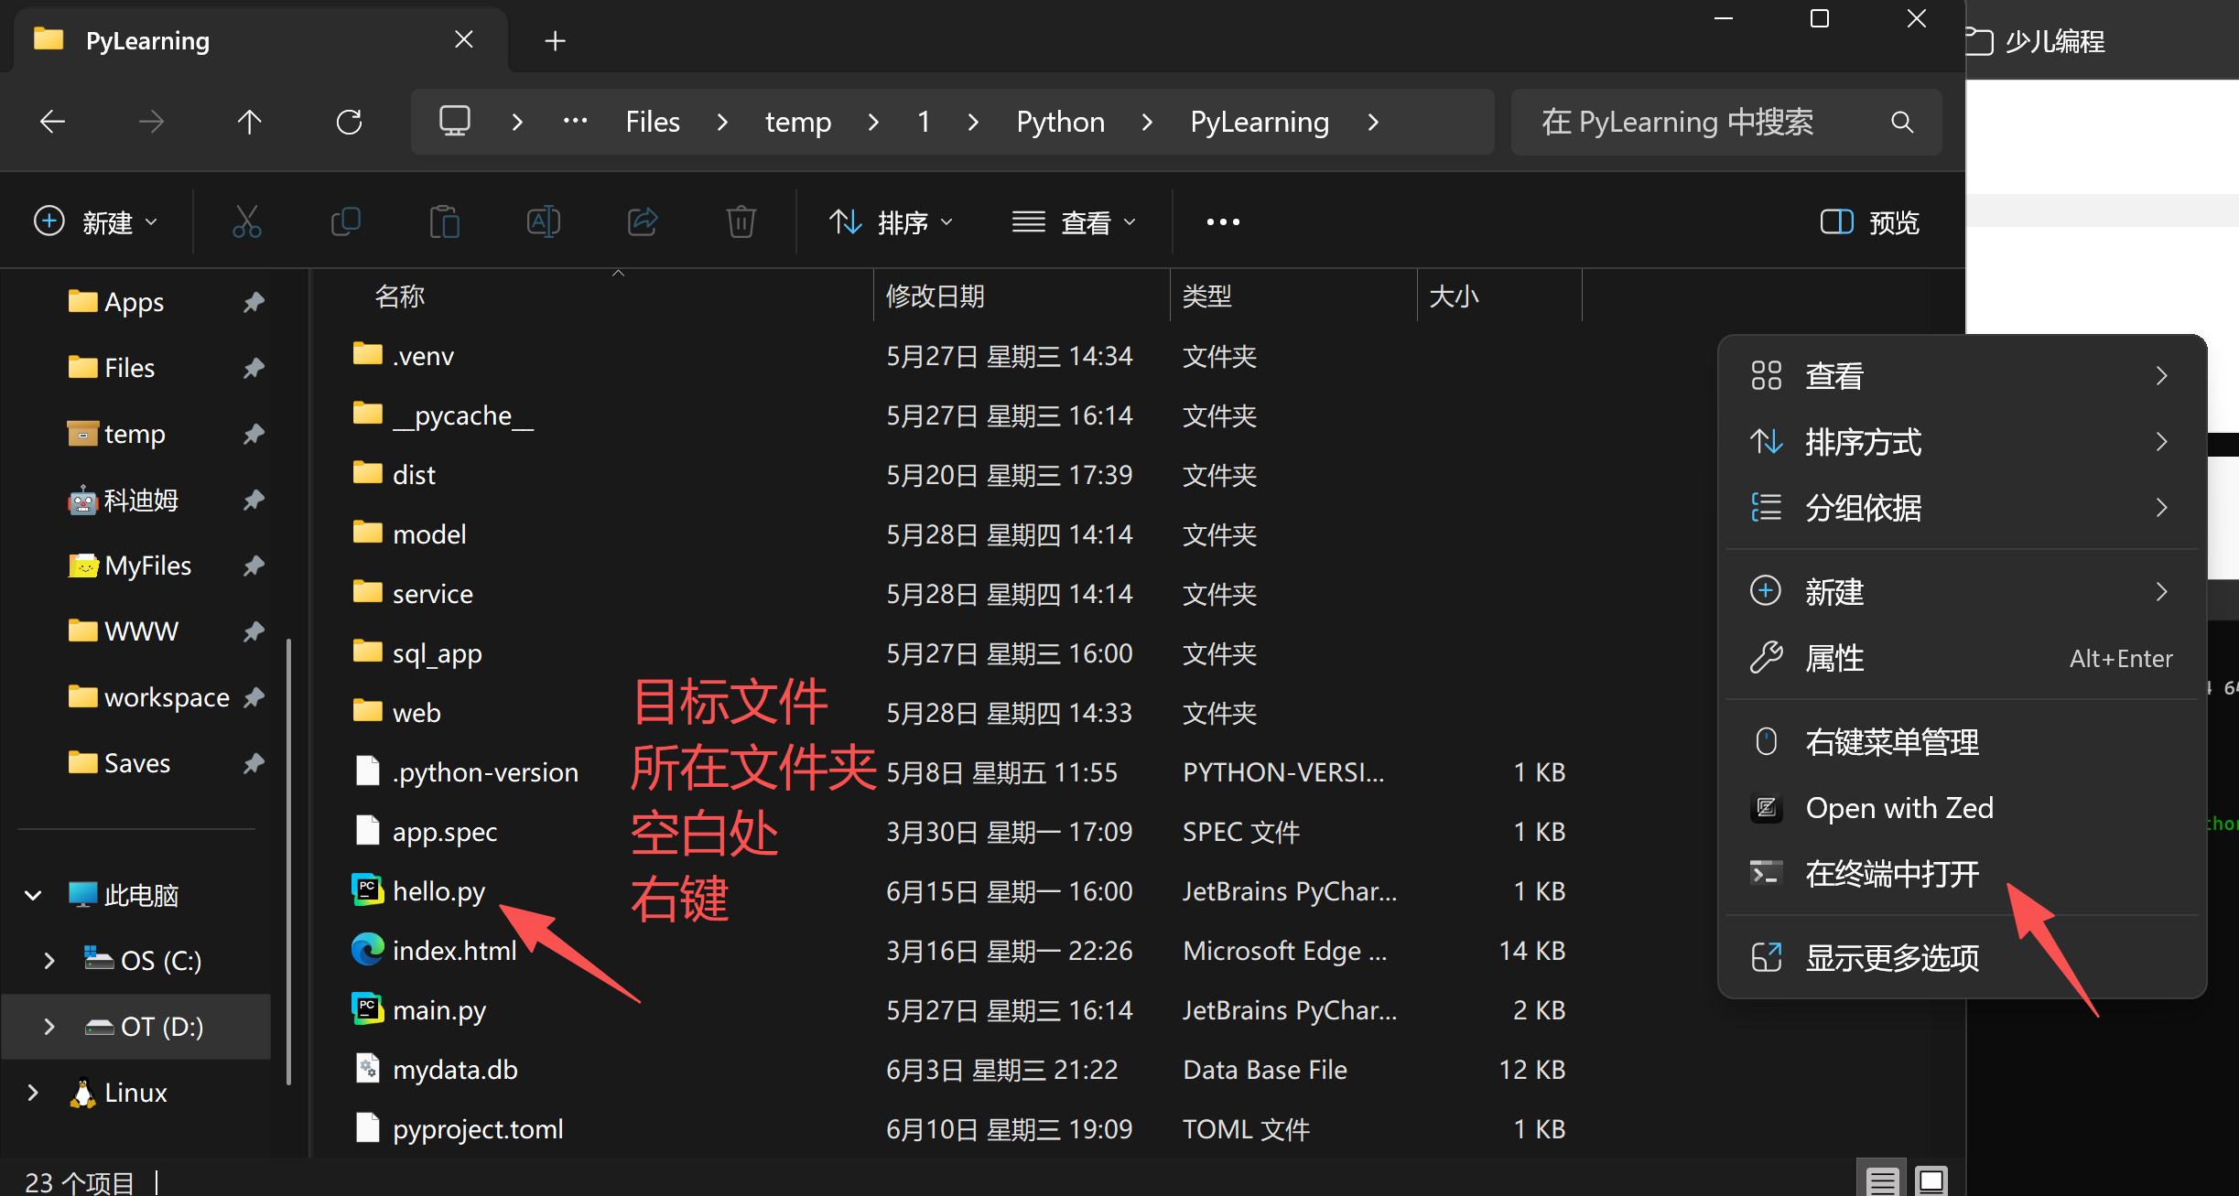The height and width of the screenshot is (1196, 2239).
Task: Refresh the PyLearning folder view
Action: 349,122
